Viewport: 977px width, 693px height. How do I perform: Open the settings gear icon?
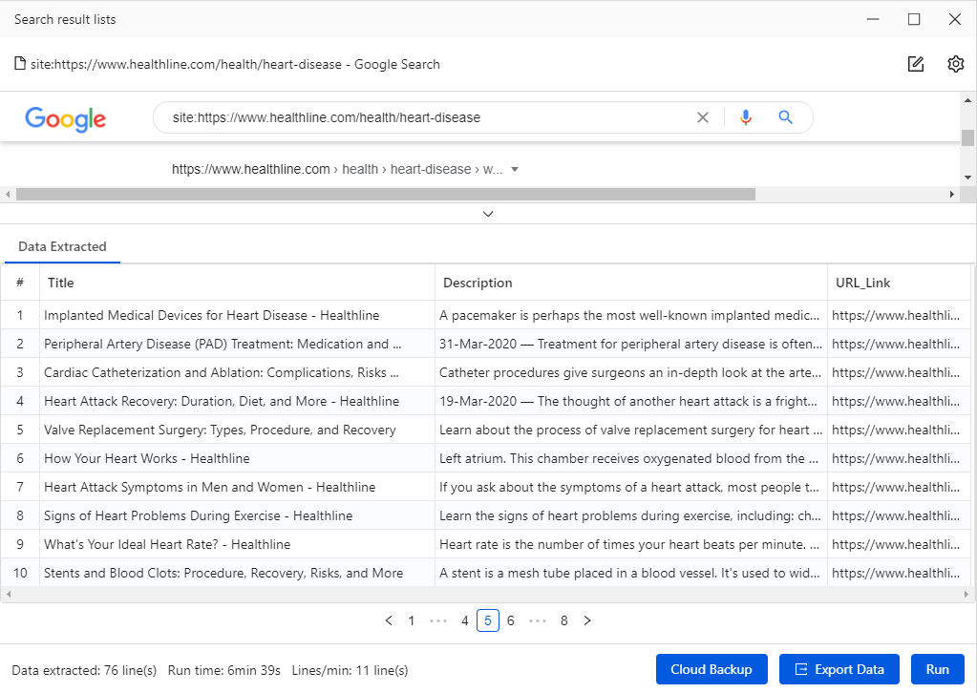point(955,64)
